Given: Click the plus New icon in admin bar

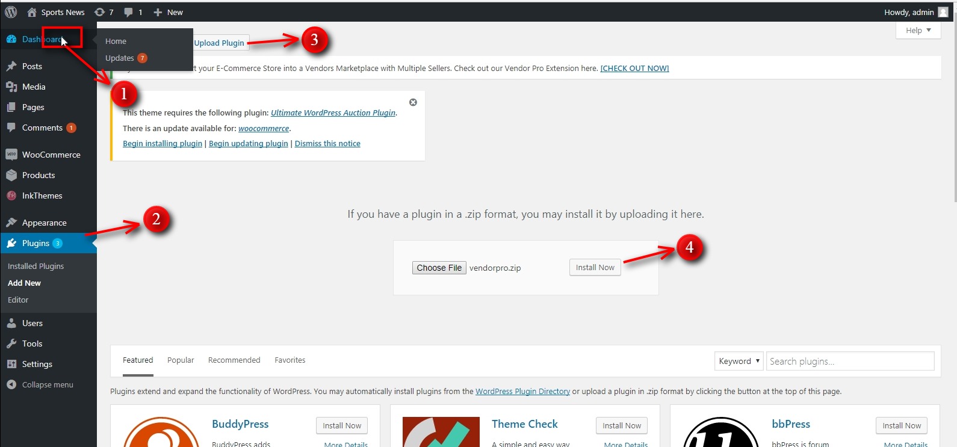Looking at the screenshot, I should point(158,12).
